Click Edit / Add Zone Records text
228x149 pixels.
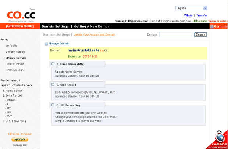[x=85, y=92]
